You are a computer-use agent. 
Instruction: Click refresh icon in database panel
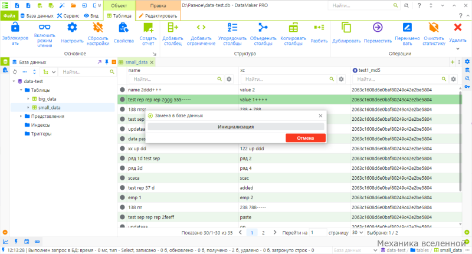[x=15, y=72]
